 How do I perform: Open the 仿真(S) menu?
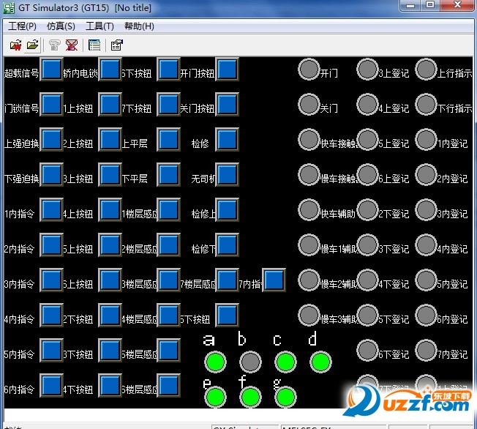pos(61,26)
